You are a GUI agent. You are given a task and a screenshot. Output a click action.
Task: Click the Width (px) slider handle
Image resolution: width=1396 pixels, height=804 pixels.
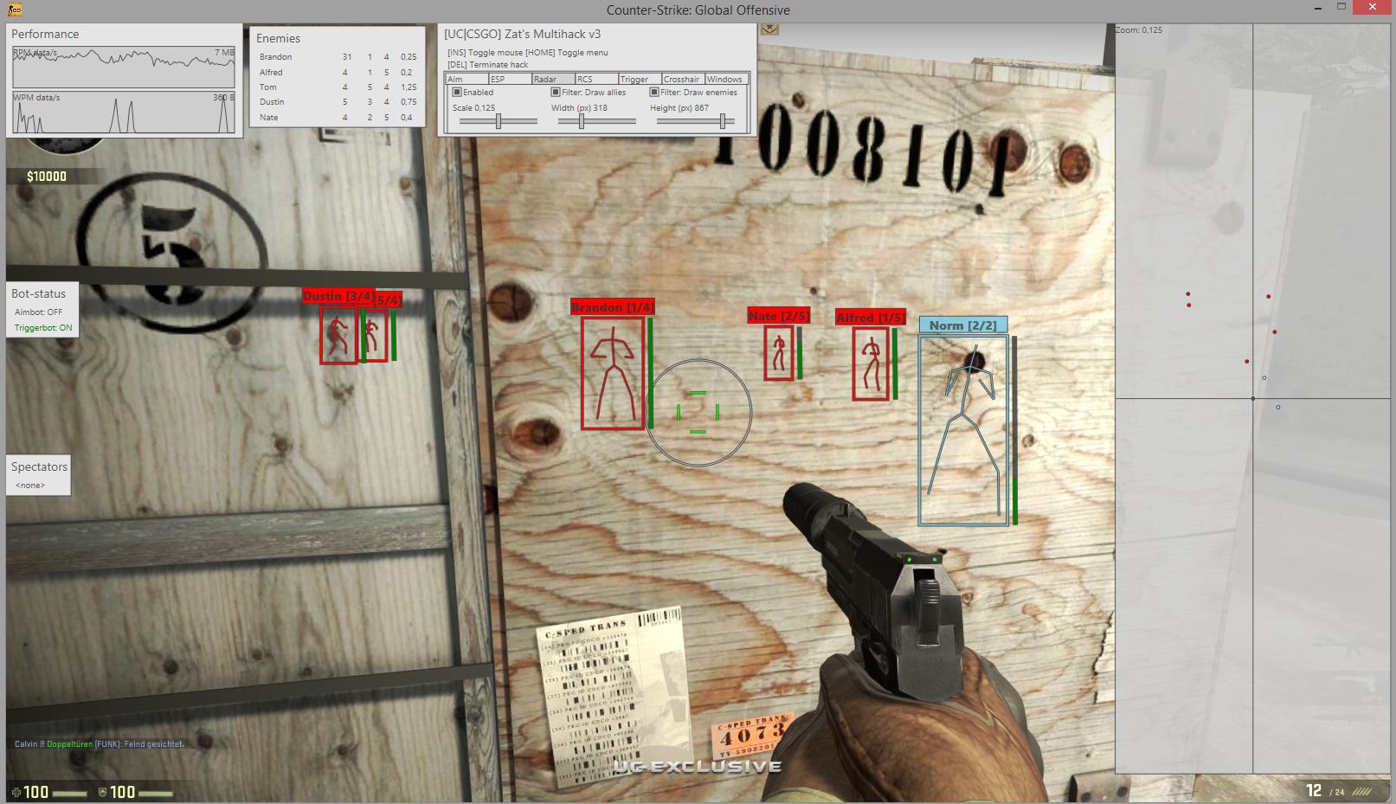[582, 122]
